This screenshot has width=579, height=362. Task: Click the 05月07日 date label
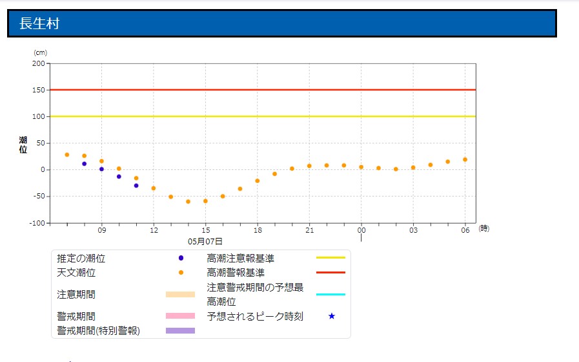[x=205, y=242]
